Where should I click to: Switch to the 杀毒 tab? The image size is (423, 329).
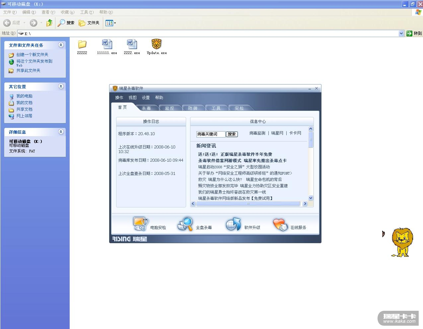pyautogui.click(x=146, y=108)
